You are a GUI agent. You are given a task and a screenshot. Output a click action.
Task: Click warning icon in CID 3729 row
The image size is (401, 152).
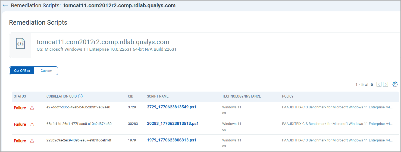click(x=32, y=108)
